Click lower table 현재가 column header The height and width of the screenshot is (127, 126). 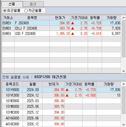click(x=54, y=84)
